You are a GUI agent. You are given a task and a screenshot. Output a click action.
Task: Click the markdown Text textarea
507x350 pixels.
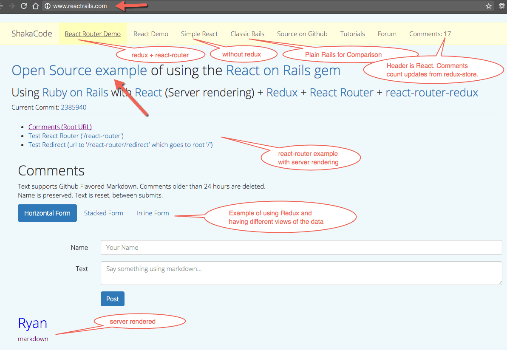click(x=301, y=273)
